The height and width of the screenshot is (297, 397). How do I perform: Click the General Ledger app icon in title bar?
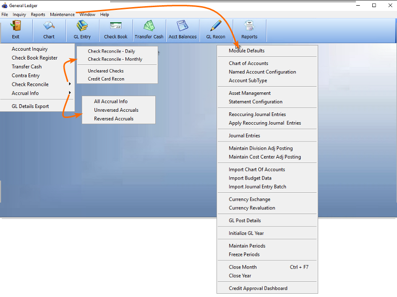tap(5, 5)
